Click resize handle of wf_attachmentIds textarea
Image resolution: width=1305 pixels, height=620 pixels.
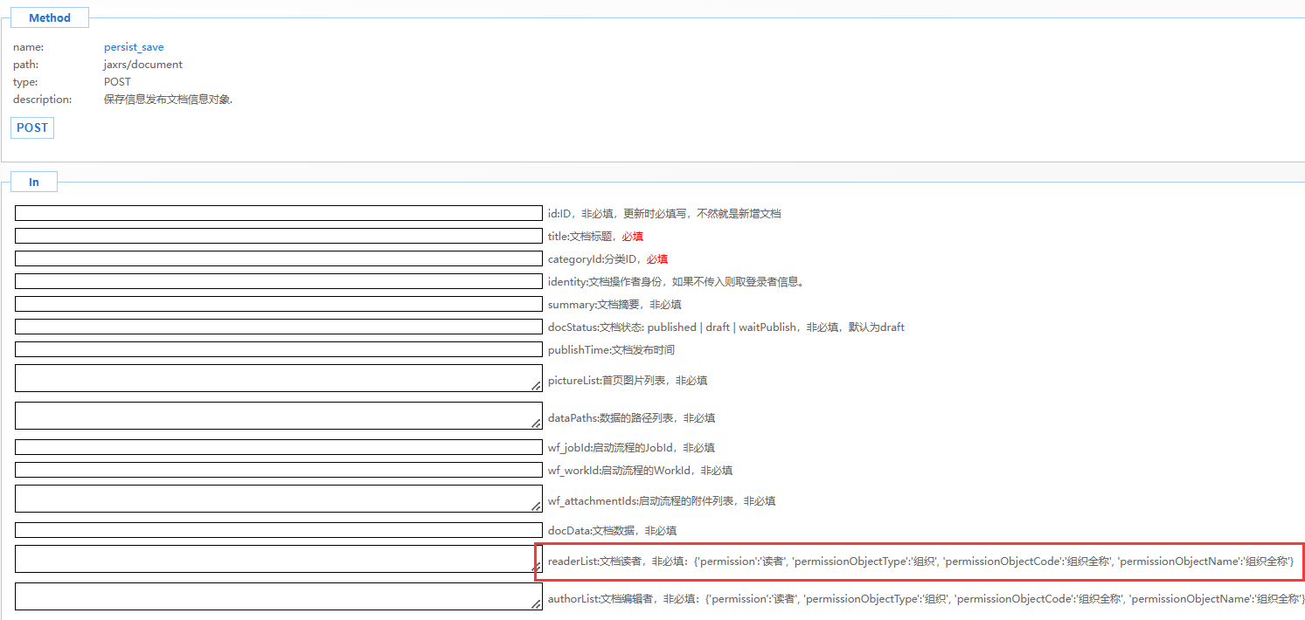[x=537, y=506]
